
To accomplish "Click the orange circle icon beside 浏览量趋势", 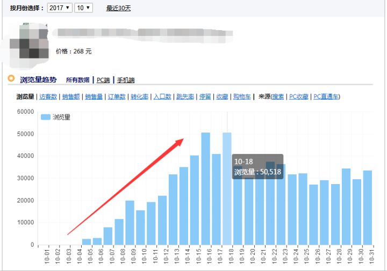I will point(11,79).
